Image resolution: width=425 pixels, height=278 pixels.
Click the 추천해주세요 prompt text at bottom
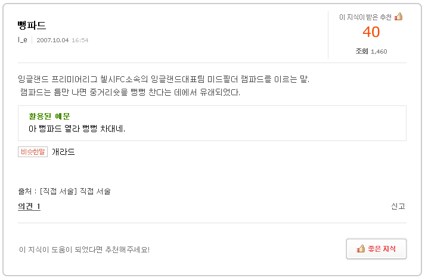(x=84, y=249)
